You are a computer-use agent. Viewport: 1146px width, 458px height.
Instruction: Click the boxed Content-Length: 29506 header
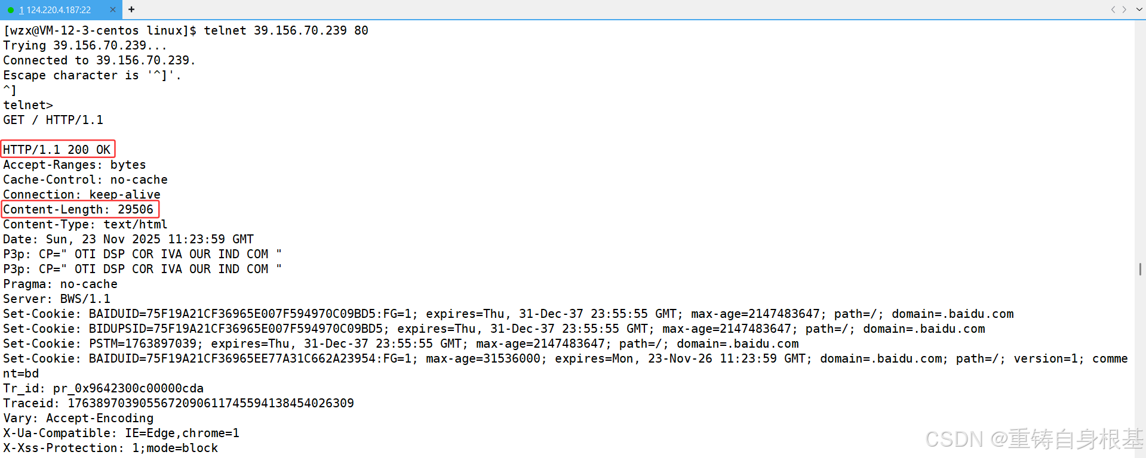pyautogui.click(x=79, y=209)
